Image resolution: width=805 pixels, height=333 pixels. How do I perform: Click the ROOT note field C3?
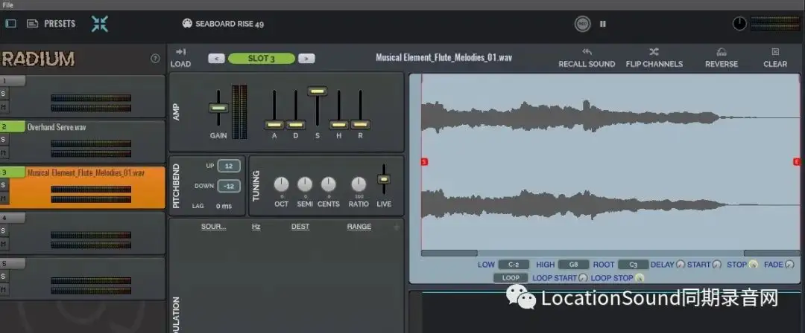click(x=633, y=265)
